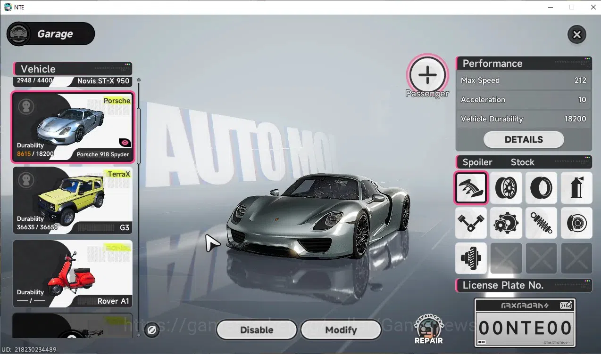Click the Porsche brand tag
Image resolution: width=601 pixels, height=354 pixels.
coord(117,100)
